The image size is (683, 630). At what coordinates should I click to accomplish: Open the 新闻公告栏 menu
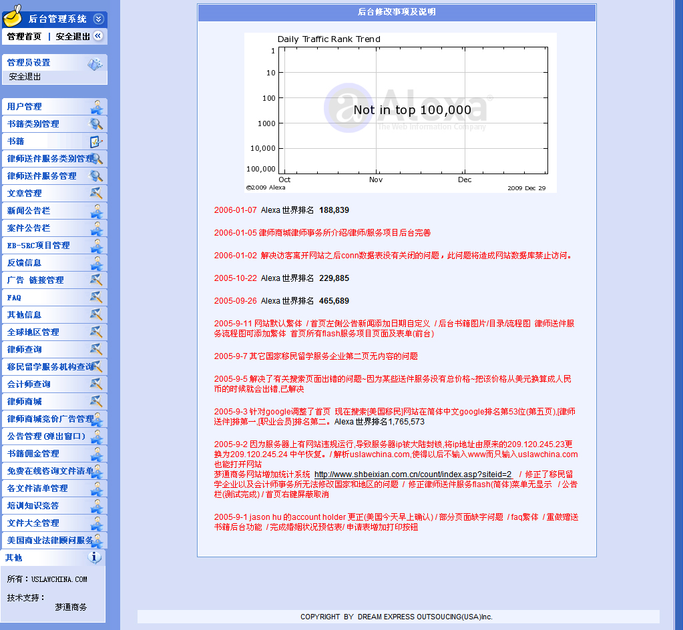pyautogui.click(x=55, y=211)
